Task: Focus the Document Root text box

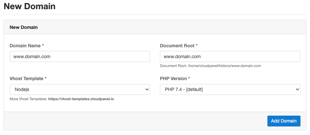Action: [230, 56]
